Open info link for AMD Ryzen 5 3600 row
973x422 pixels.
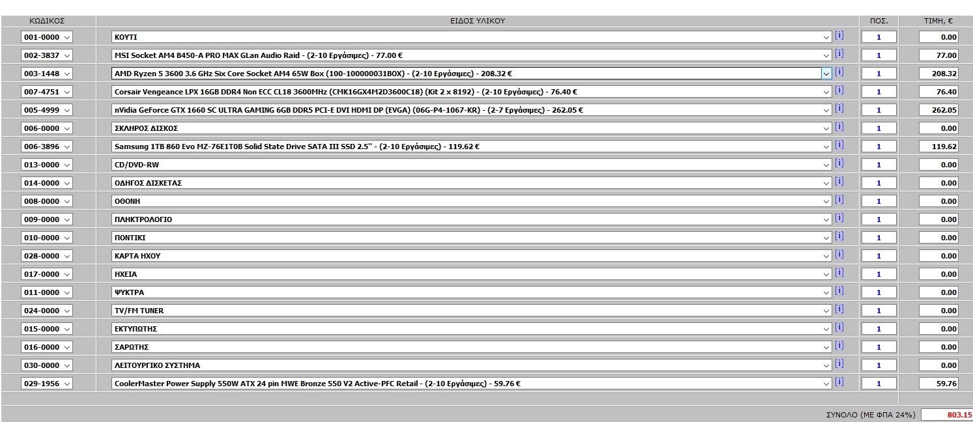point(839,72)
